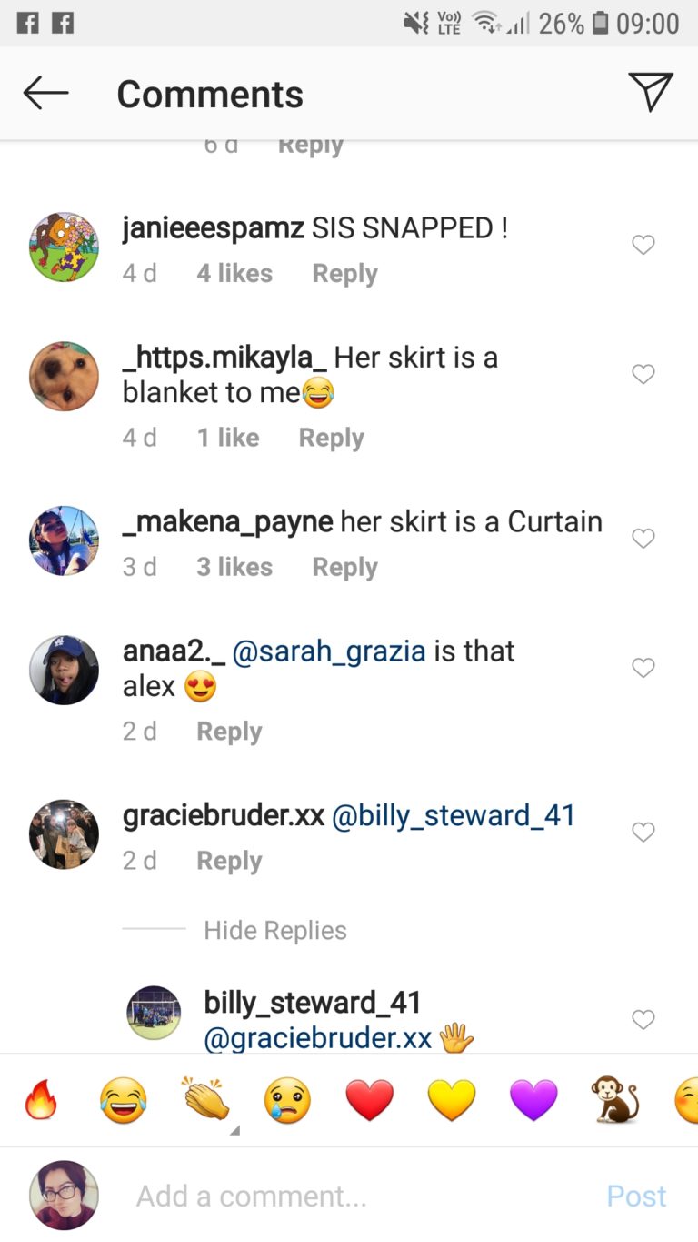Insert the monkey emoji

click(615, 1101)
